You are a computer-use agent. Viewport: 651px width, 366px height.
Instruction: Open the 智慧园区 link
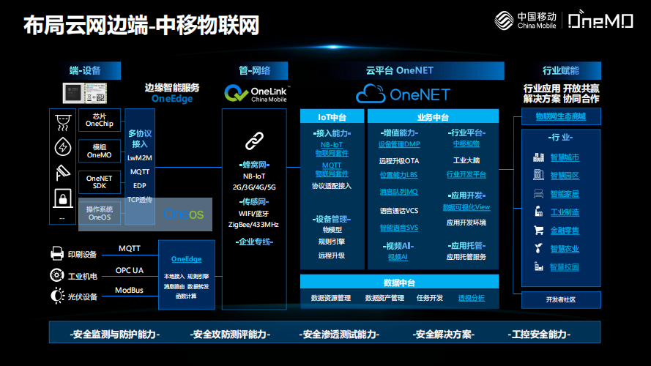tap(565, 176)
